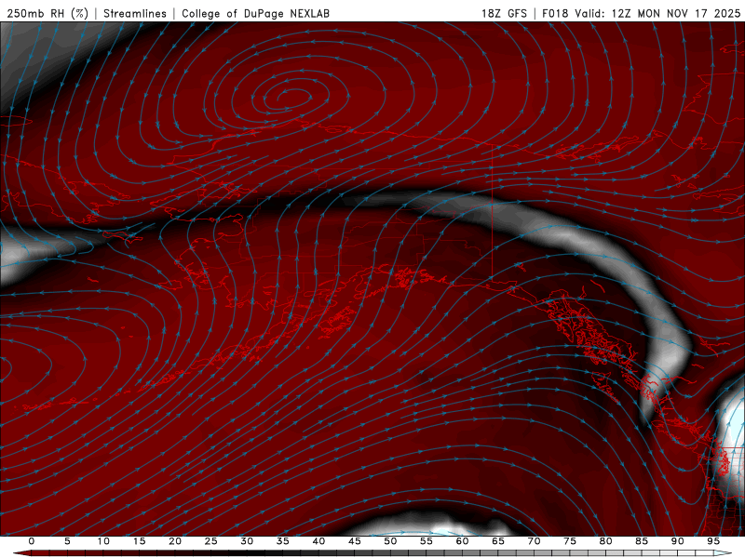Click the colorbar label "65"
745x558 pixels.
pos(498,541)
